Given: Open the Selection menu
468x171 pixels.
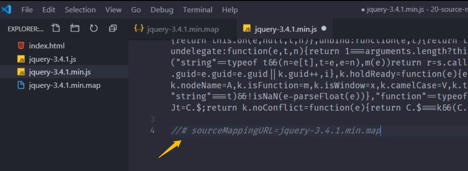Looking at the screenshot, I should coord(80,10).
